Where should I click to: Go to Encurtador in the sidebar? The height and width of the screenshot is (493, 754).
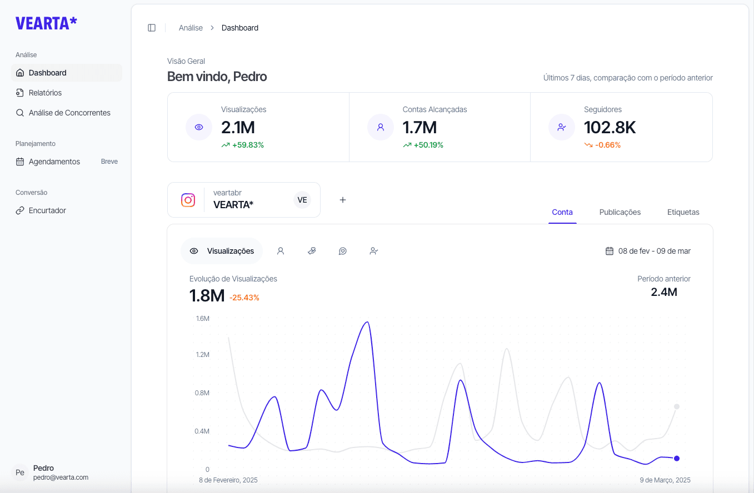47,210
